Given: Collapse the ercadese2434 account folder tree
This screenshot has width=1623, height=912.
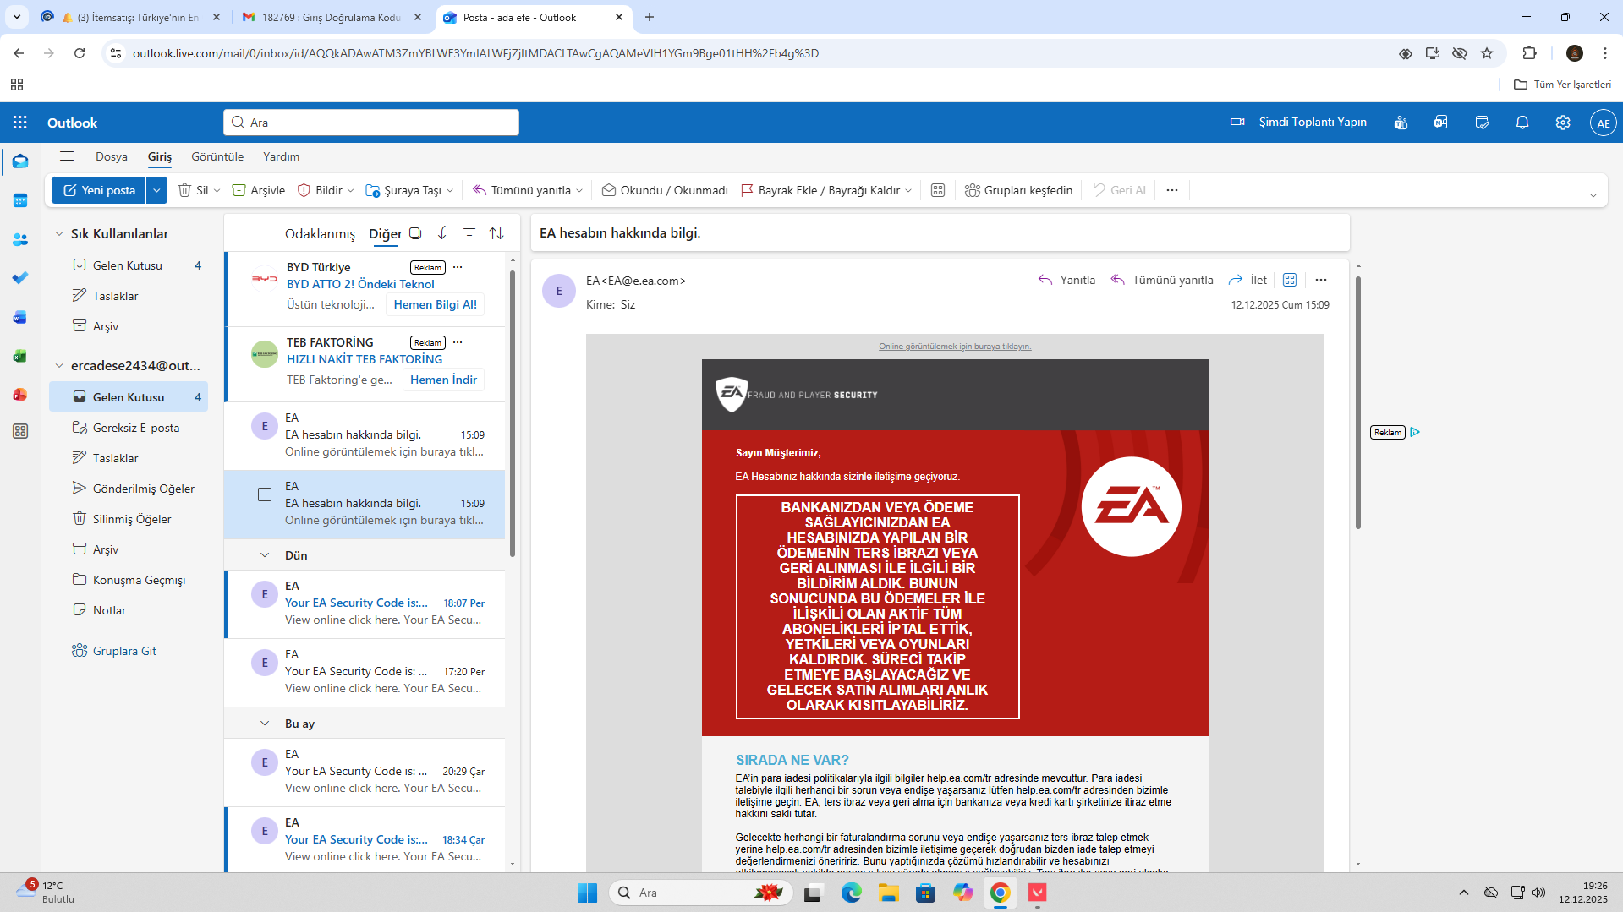Looking at the screenshot, I should pyautogui.click(x=59, y=366).
